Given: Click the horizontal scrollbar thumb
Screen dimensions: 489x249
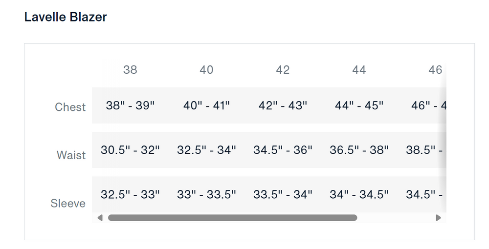Looking at the screenshot, I should [232, 218].
